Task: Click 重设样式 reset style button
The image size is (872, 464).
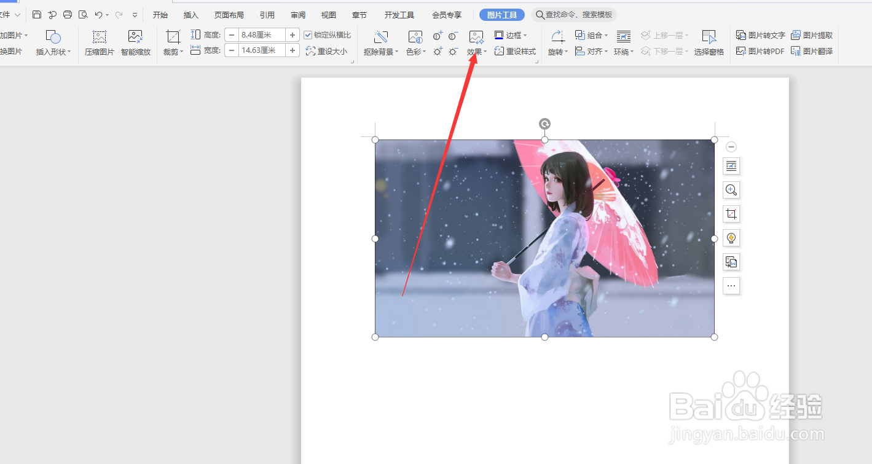Action: [x=515, y=52]
